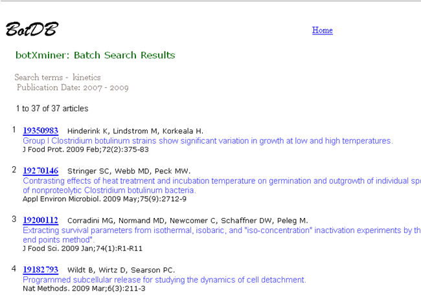Open the Home link
This screenshot has height=297, width=421.
322,30
